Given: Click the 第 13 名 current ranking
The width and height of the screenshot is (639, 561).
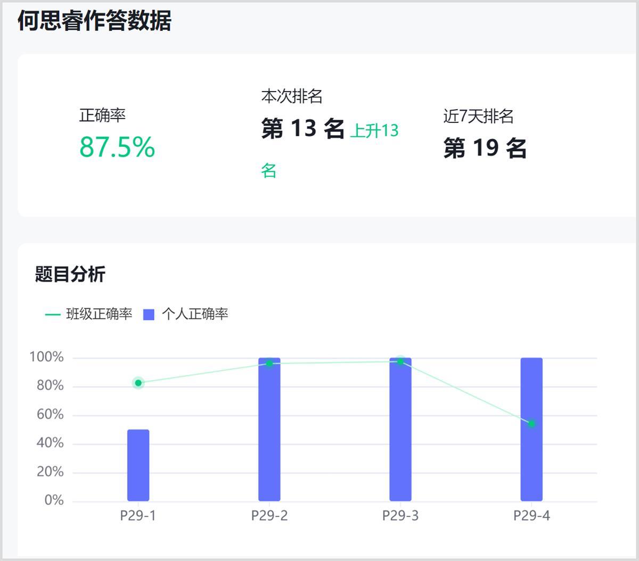Looking at the screenshot, I should 302,128.
